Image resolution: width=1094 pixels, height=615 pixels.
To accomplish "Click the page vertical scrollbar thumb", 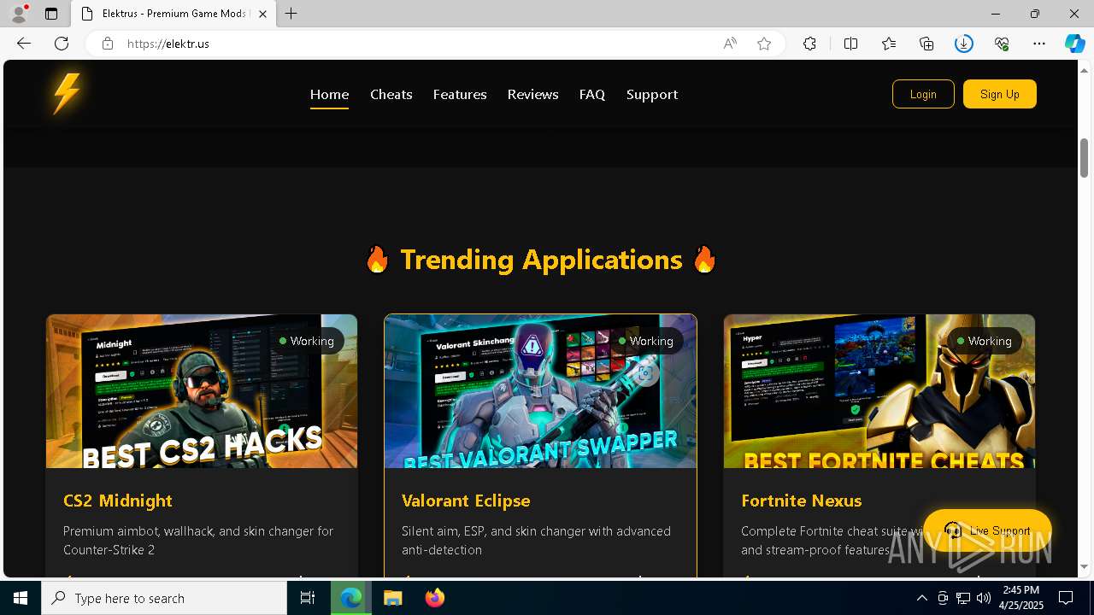I will click(x=1085, y=158).
